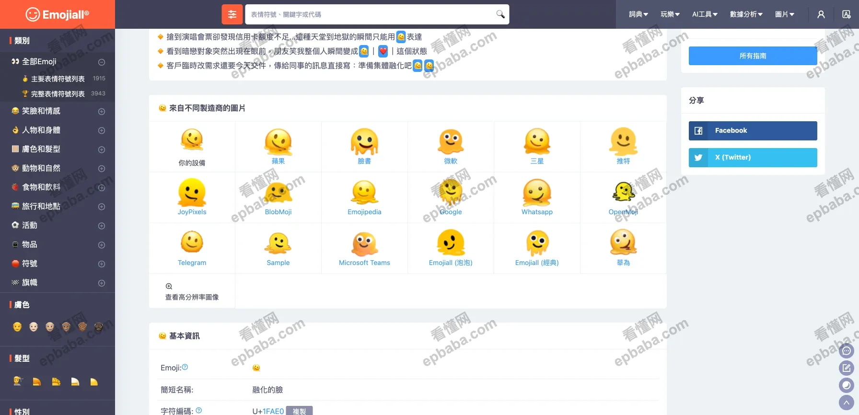Toggle the dark mode floating icon
This screenshot has height=415, width=859.
pos(847,385)
